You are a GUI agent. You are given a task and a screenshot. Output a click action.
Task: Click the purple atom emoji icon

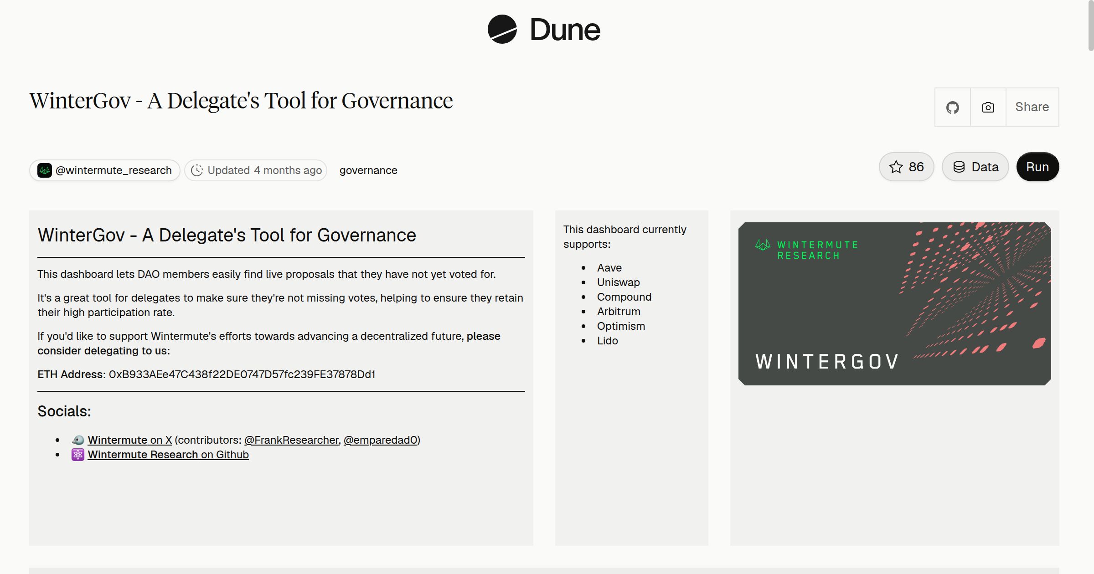click(78, 455)
